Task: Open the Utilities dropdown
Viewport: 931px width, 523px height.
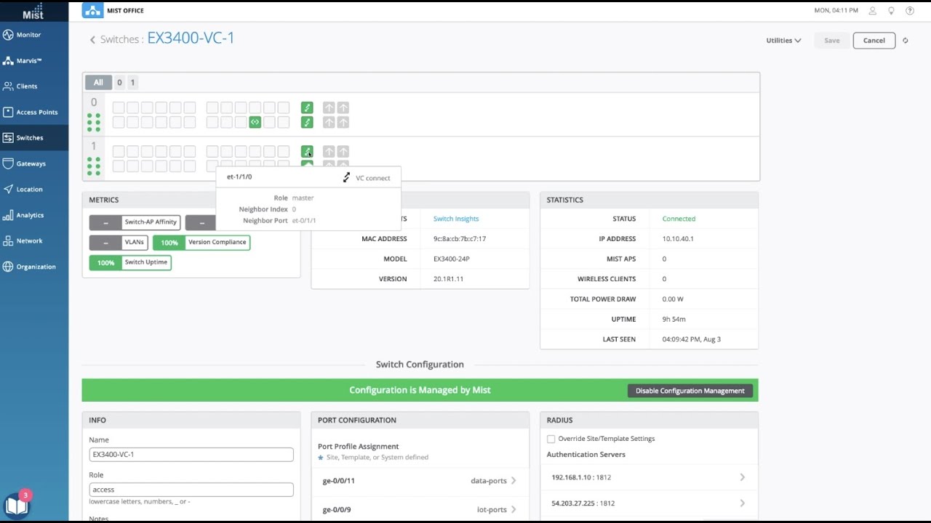Action: coord(783,41)
